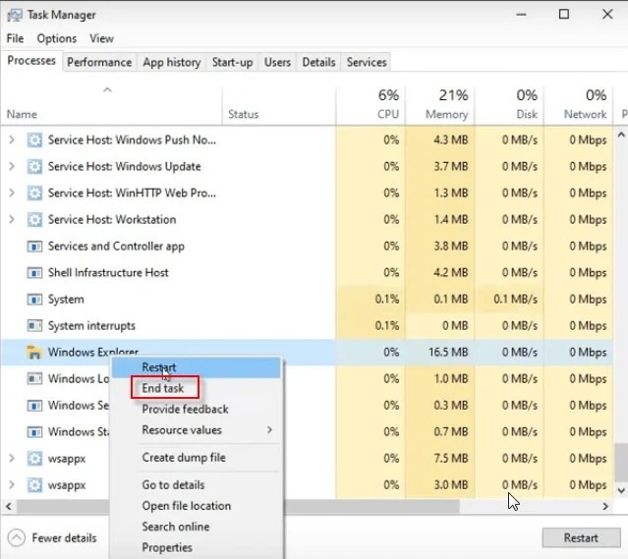This screenshot has height=559, width=628.
Task: Click the sort arrow above the Name column
Action: 107,90
